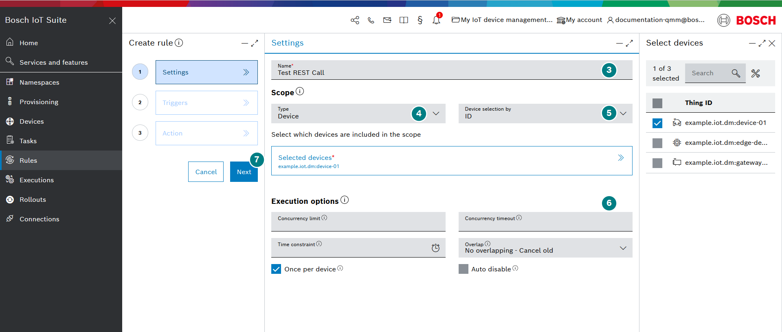Click the rule Name input field
Screen dimensions: 782x332
[x=452, y=70]
